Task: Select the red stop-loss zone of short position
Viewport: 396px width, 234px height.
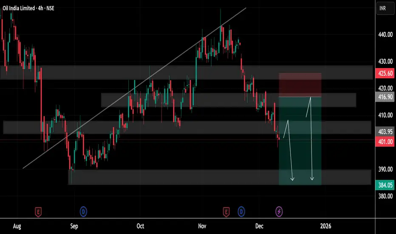Action: pos(300,85)
